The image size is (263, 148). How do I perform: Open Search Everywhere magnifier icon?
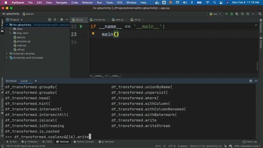260,14
